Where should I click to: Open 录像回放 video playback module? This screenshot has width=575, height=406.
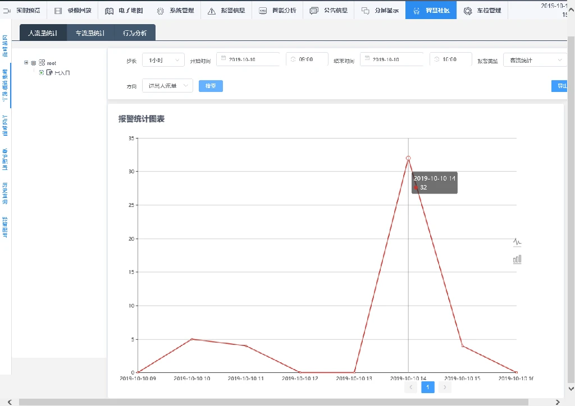point(73,10)
